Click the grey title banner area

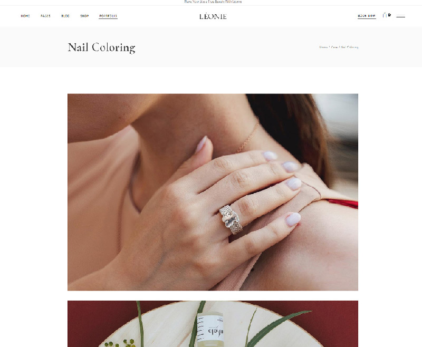(211, 47)
